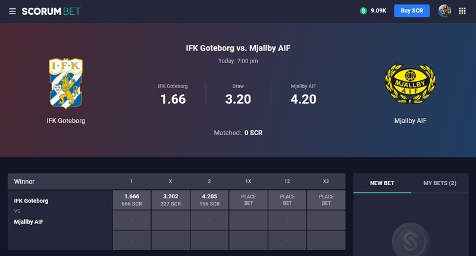Select the 3.202 odds cell with 227 SCR
The height and width of the screenshot is (256, 476).
click(x=171, y=200)
